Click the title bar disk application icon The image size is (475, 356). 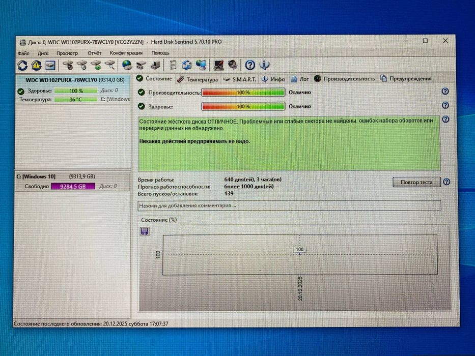coord(22,42)
